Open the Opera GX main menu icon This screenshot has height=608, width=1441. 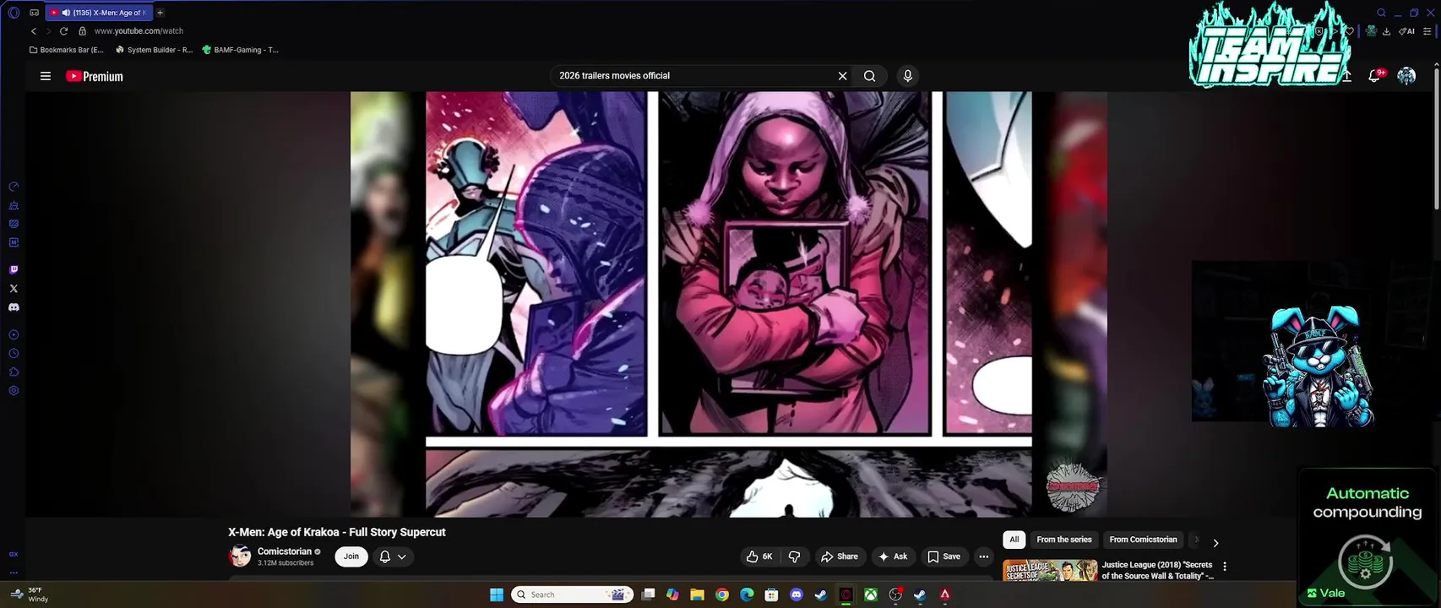(14, 13)
